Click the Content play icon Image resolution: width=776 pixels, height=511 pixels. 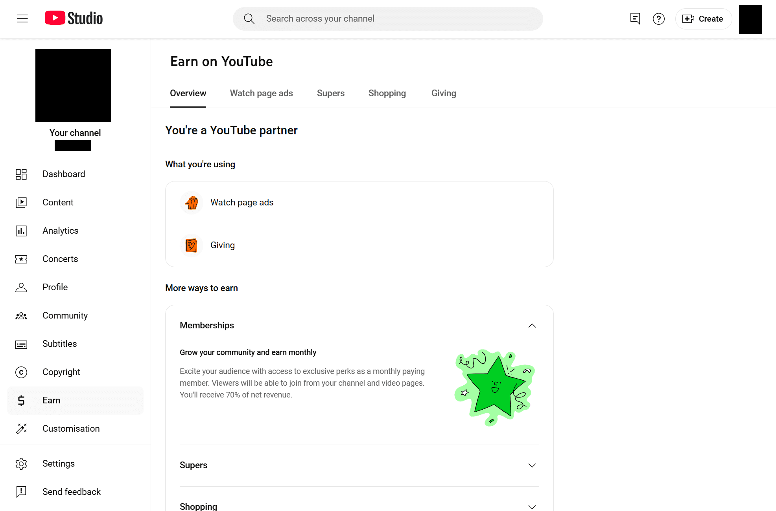21,202
